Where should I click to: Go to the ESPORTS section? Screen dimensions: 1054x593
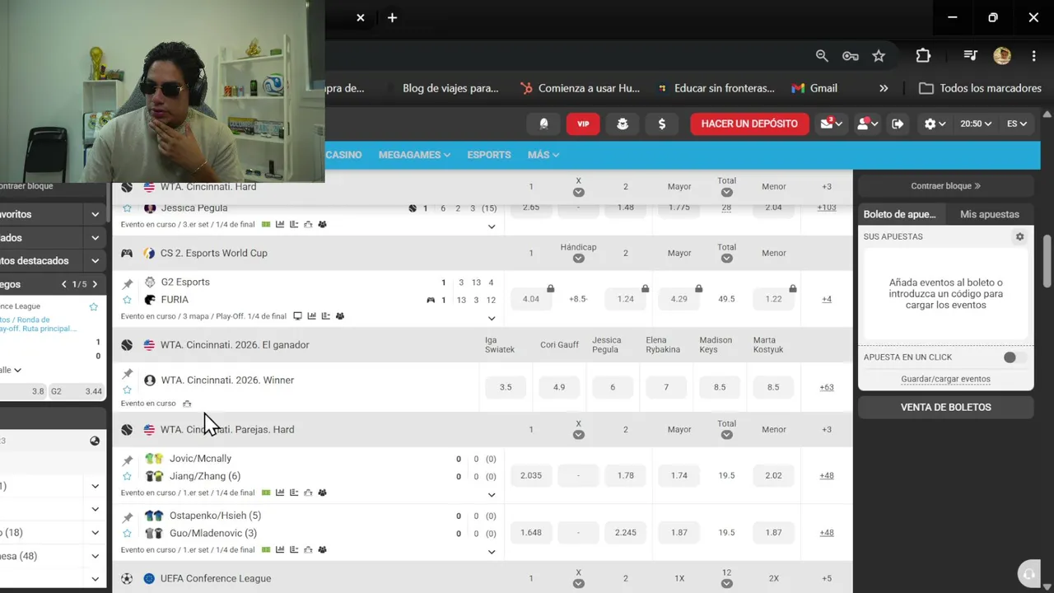tap(489, 155)
